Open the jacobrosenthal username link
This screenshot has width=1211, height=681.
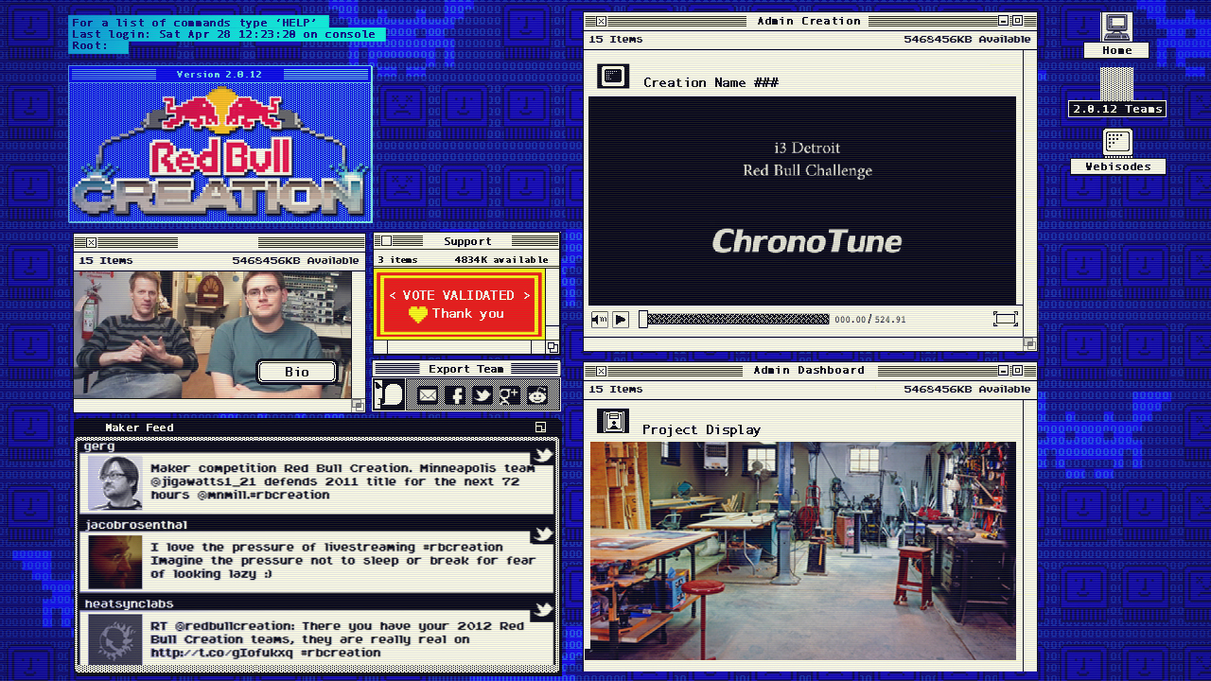[136, 525]
